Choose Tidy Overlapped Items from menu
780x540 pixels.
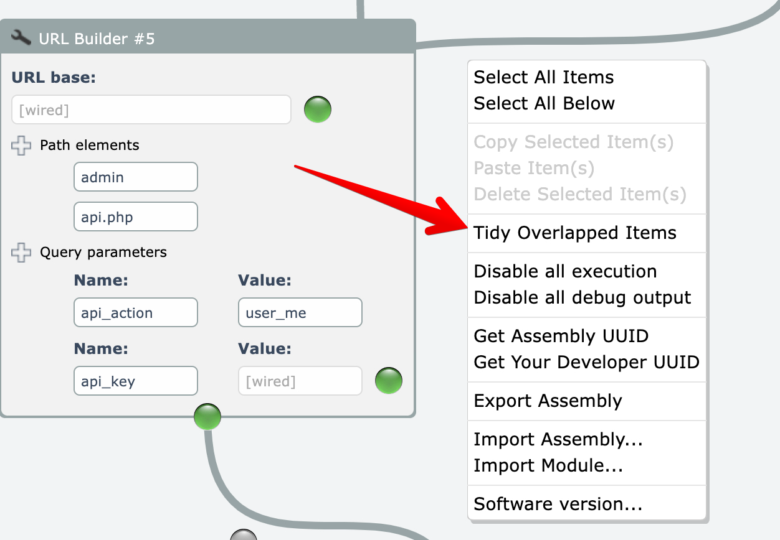[x=574, y=233]
